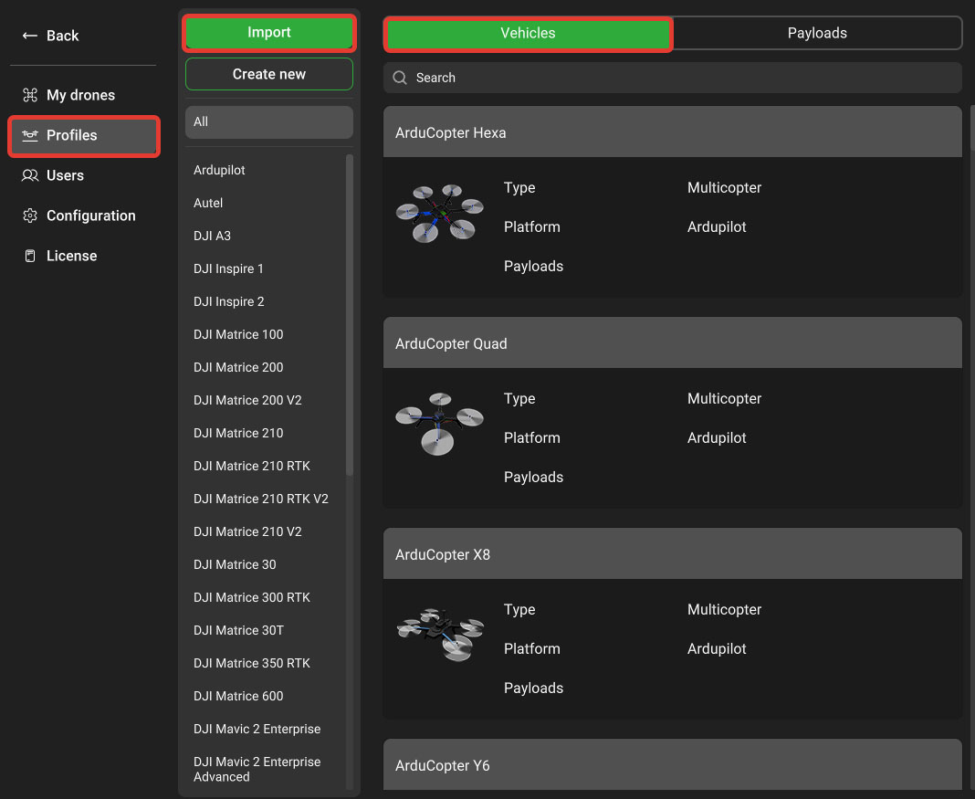The image size is (975, 799).
Task: Filter profiles by Ardupilot
Action: coord(219,170)
